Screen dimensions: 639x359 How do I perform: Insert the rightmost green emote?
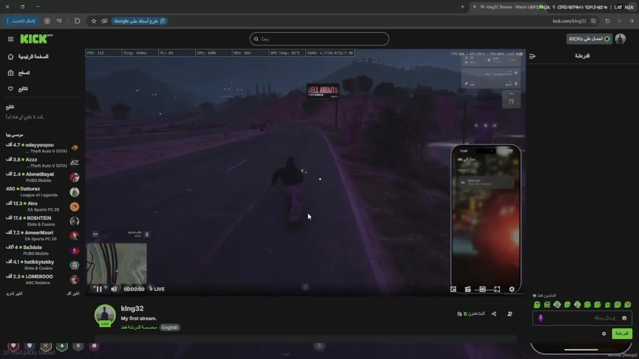pos(628,305)
